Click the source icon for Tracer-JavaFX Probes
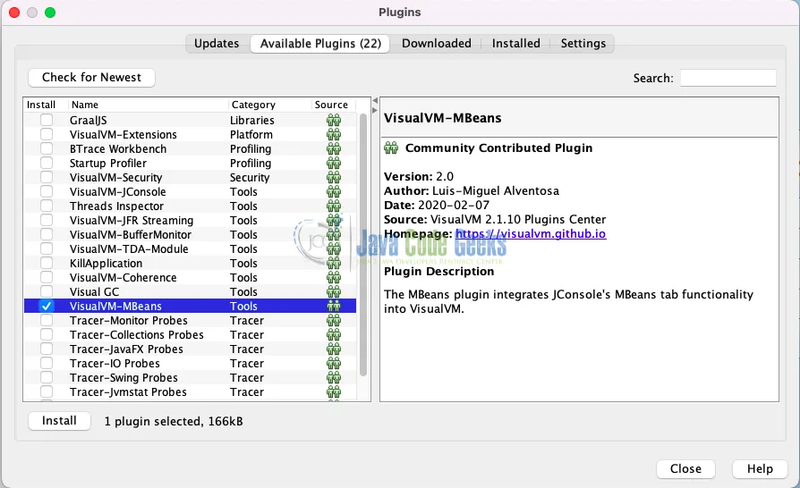800x488 pixels. [334, 349]
